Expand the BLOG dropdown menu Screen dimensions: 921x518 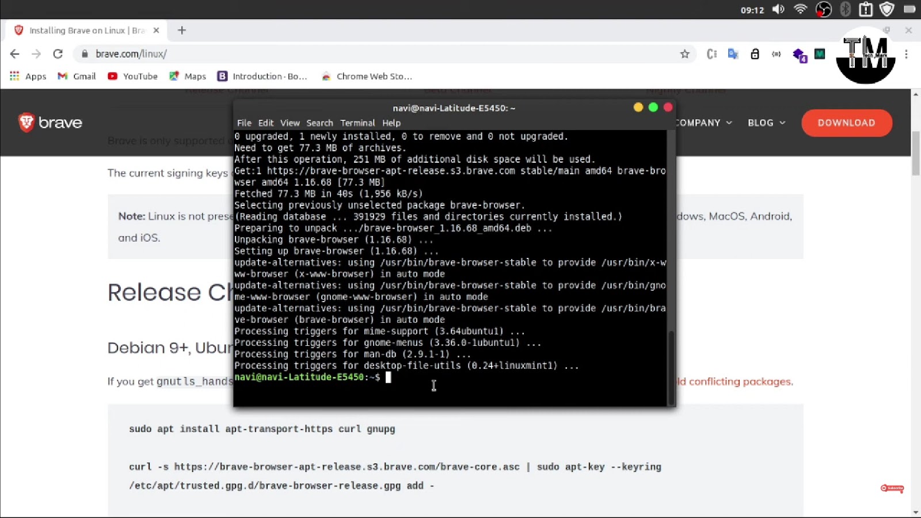coord(766,123)
